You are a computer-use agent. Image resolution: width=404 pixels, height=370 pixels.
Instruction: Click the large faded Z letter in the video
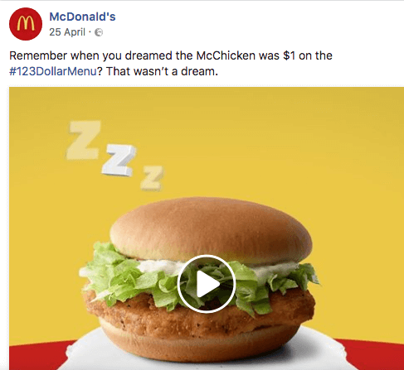(x=84, y=140)
